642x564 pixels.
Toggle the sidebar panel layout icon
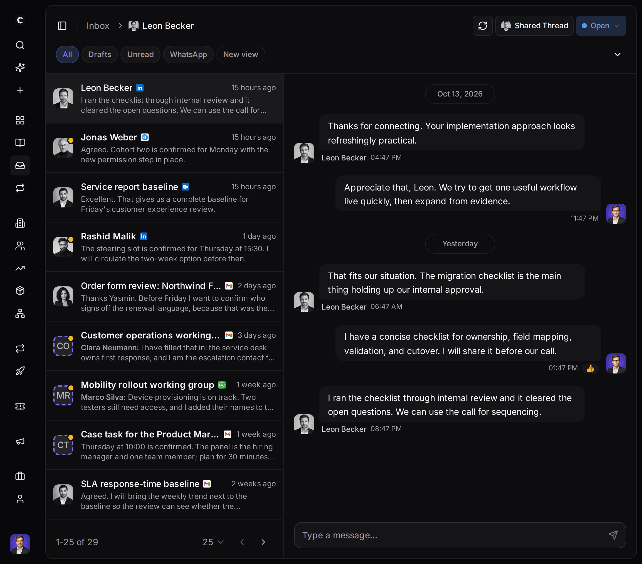(x=62, y=26)
